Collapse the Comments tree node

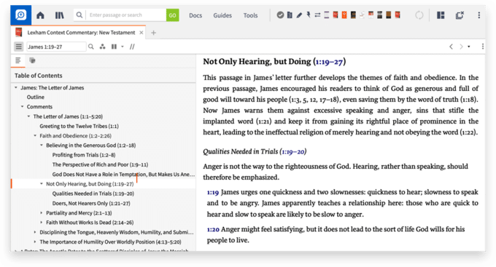[x=22, y=106]
